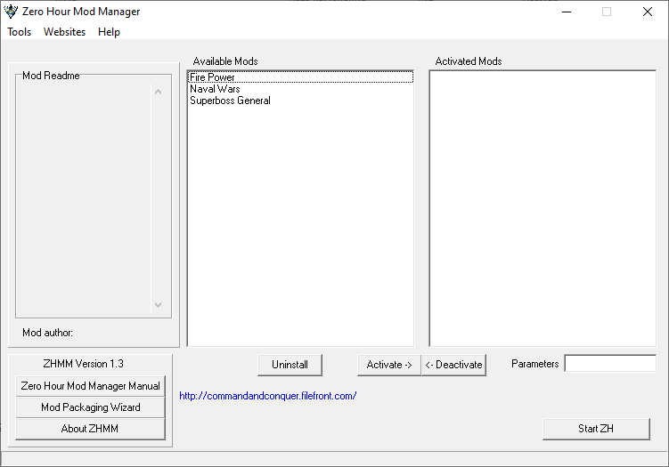Open the commandandconquer.filefront.com link

coord(267,396)
